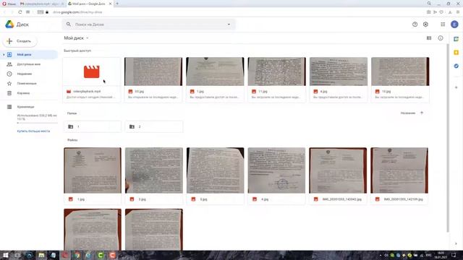Open tab search in title bar
This screenshot has width=463, height=260.
pyautogui.click(x=429, y=4)
